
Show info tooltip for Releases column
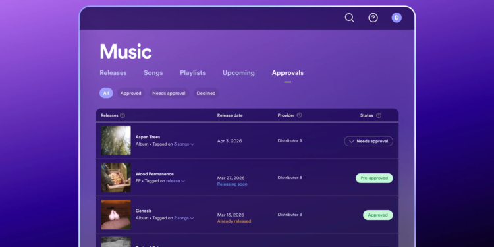[123, 115]
